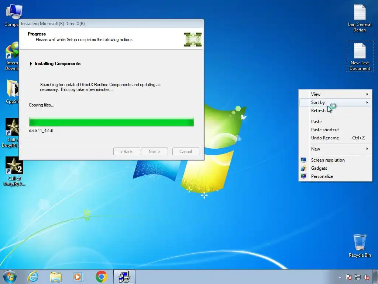378x284 pixels.
Task: Show hidden tray icons arrow
Action: click(340, 277)
